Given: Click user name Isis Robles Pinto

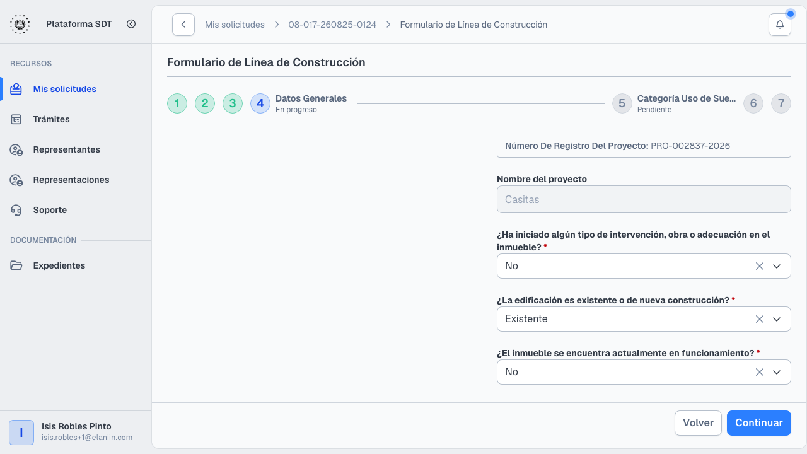Looking at the screenshot, I should point(76,426).
